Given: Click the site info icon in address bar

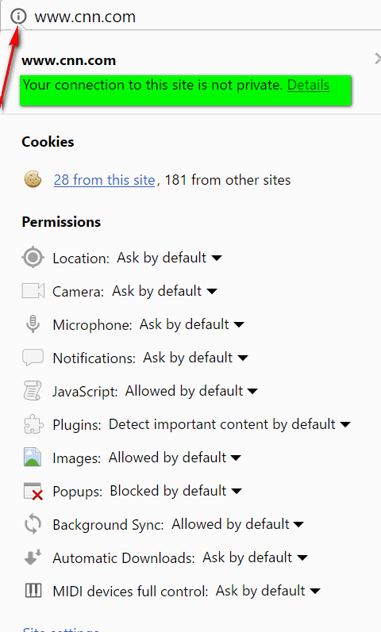Looking at the screenshot, I should 18,17.
